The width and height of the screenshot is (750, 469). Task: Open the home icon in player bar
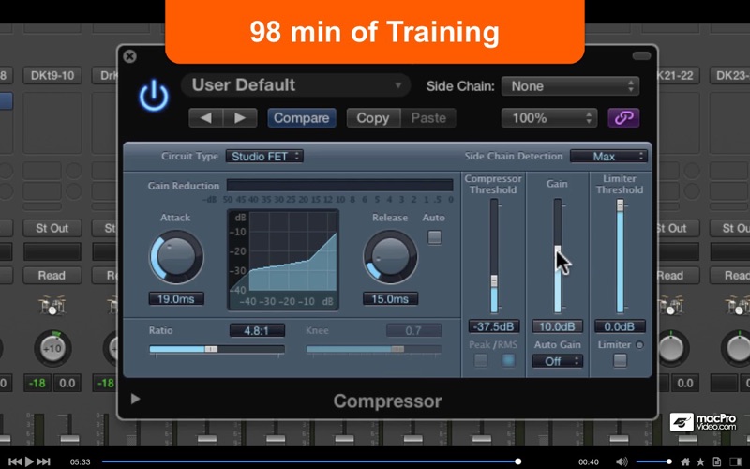(x=685, y=461)
